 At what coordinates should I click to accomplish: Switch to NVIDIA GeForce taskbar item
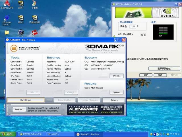click(32, 134)
